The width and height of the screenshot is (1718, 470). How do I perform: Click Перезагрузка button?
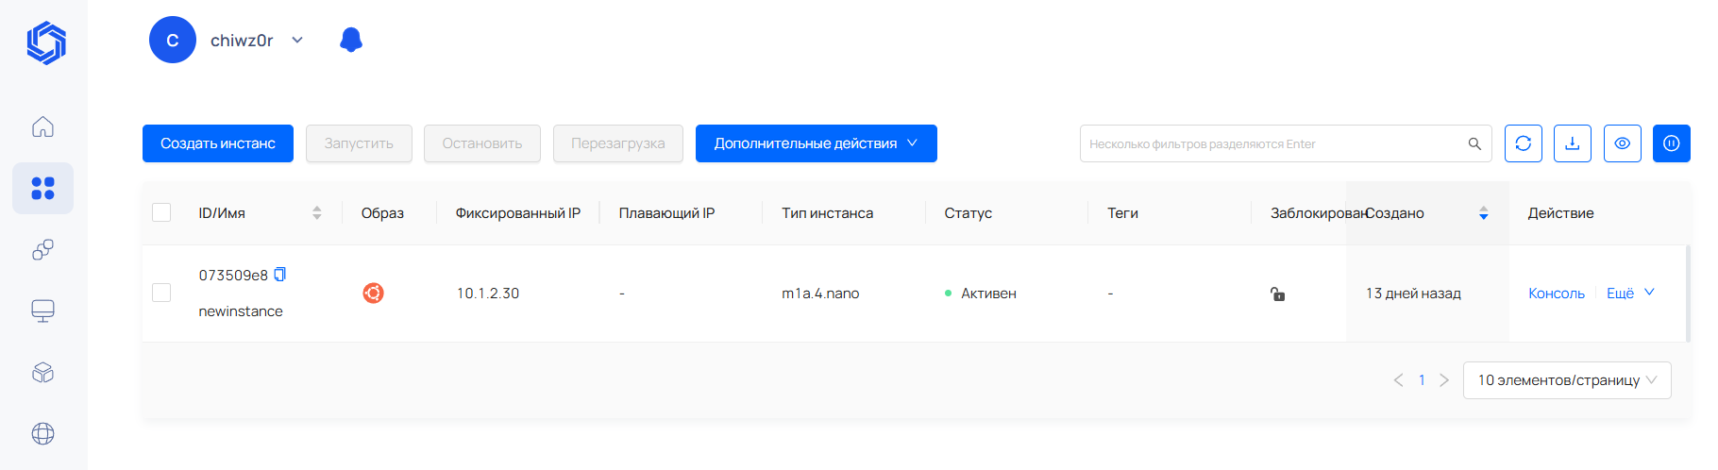click(x=618, y=143)
